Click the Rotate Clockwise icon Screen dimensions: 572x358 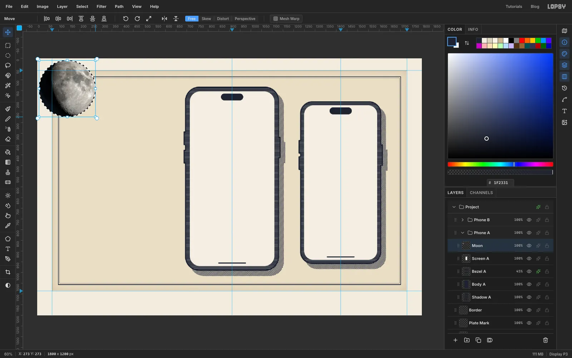[137, 19]
